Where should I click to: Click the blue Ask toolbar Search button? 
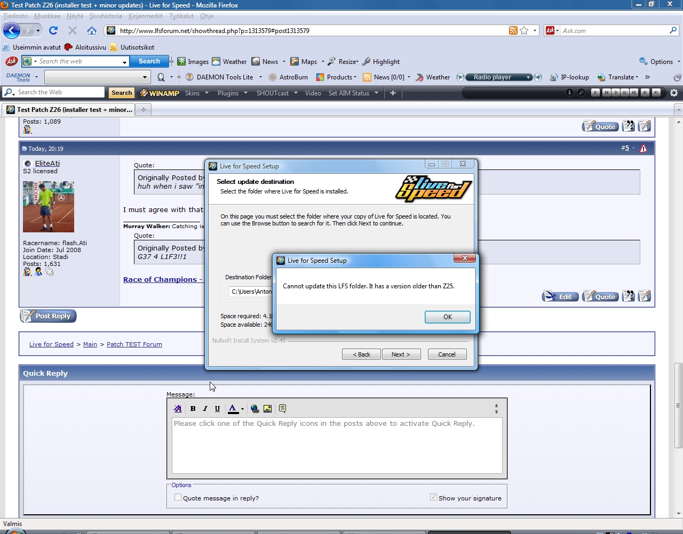(x=149, y=61)
